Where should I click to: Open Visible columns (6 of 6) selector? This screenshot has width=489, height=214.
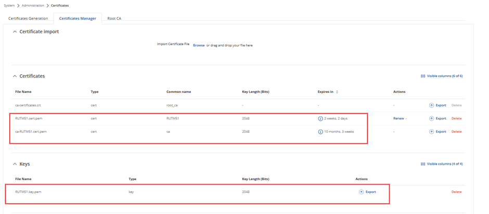(x=442, y=76)
